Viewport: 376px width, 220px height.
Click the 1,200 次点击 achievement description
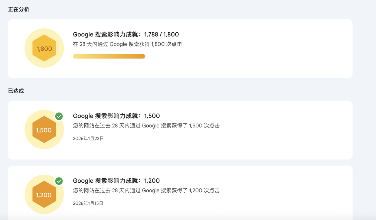[x=146, y=191]
